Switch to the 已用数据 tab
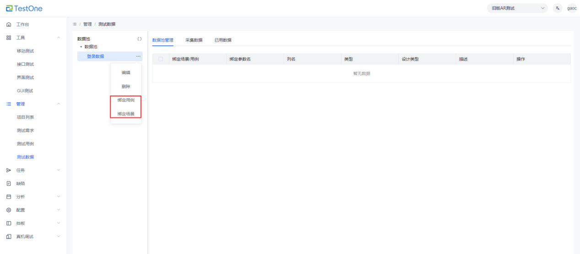This screenshot has width=580, height=254. pyautogui.click(x=223, y=40)
